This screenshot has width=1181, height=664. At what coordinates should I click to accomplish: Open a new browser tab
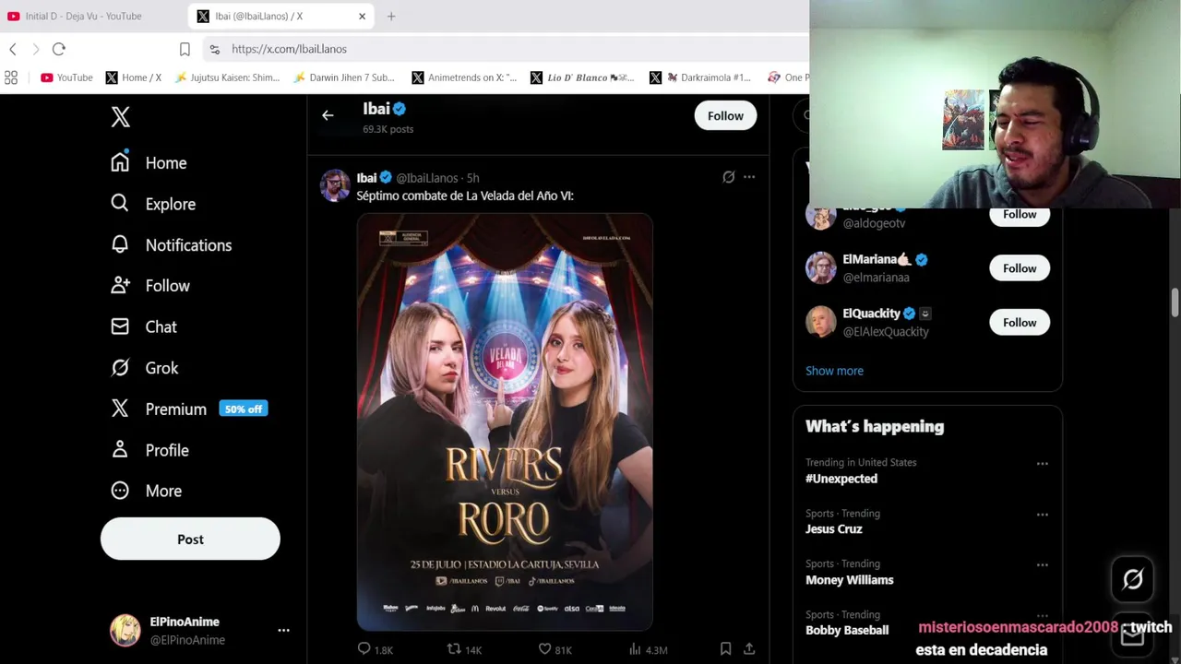[391, 16]
